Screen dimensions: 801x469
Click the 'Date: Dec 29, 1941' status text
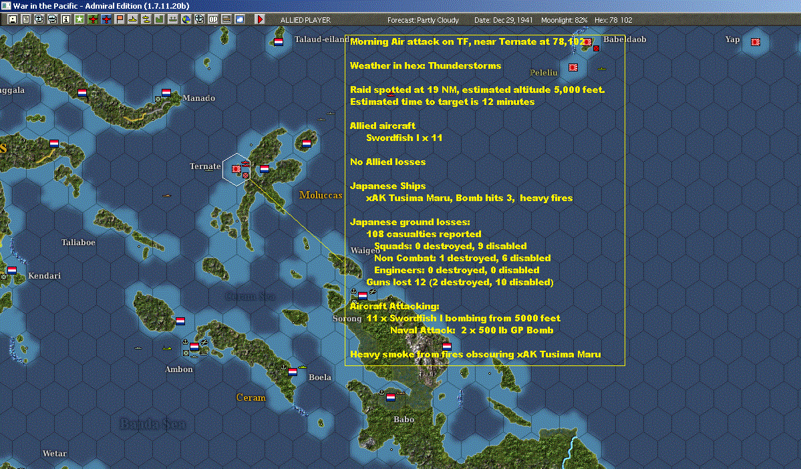pyautogui.click(x=503, y=20)
